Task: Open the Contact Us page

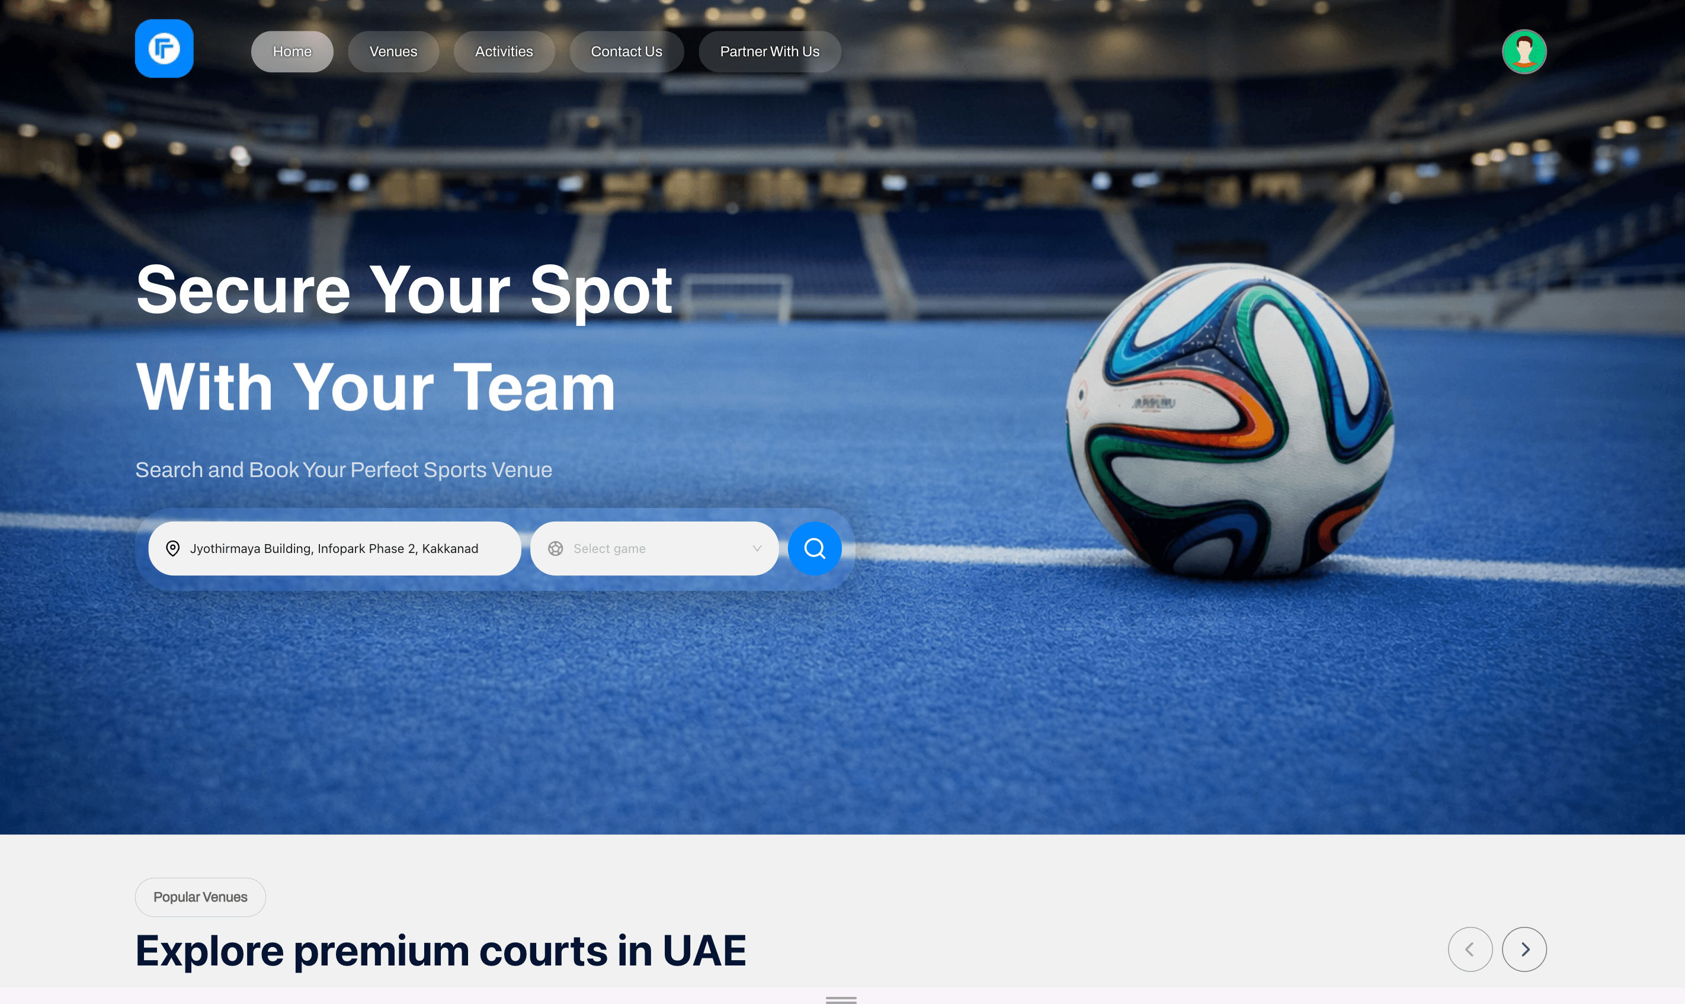Action: coord(627,52)
